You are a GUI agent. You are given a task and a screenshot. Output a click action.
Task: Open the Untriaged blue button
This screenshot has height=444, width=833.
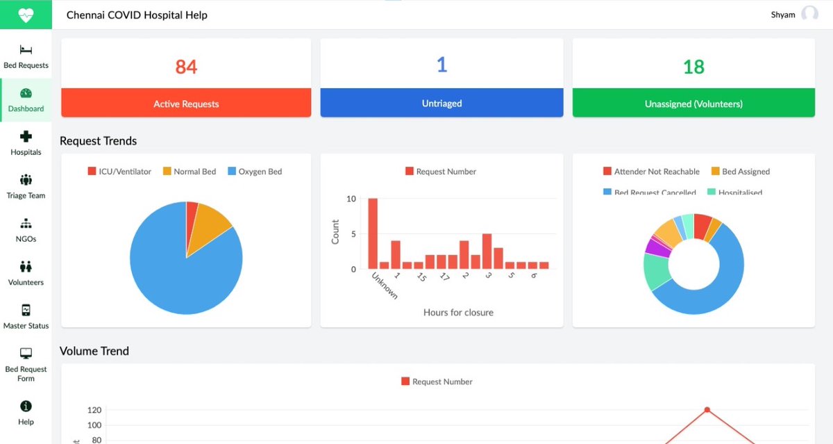(x=441, y=103)
